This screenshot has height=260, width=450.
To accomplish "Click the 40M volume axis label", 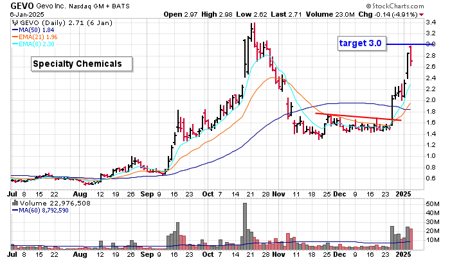I will click(x=433, y=212).
